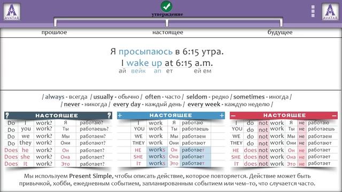Screen dimensions: 342x192
Task: Click 'does' in the HE row of red table
Action: point(251,150)
